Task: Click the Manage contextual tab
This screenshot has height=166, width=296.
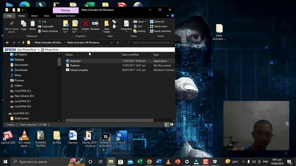Action: tap(66, 10)
